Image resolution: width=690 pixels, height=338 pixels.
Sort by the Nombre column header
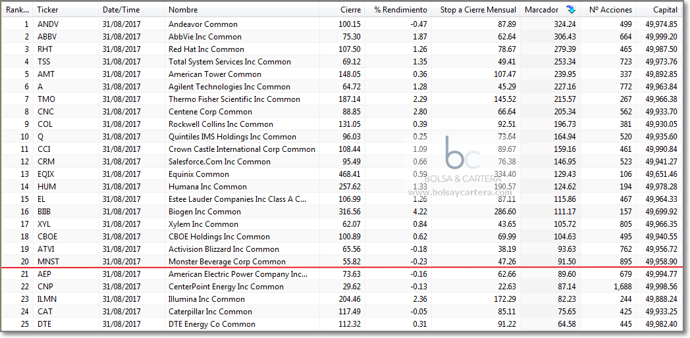pos(242,10)
